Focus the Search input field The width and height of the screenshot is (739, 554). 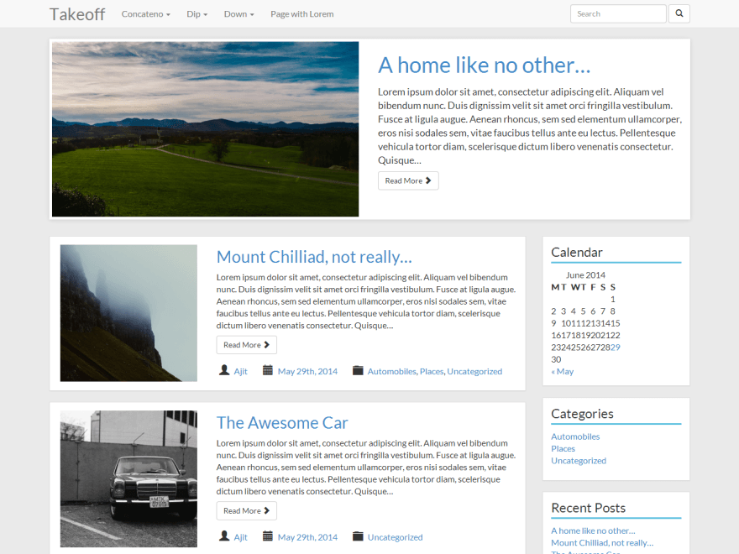coord(617,13)
